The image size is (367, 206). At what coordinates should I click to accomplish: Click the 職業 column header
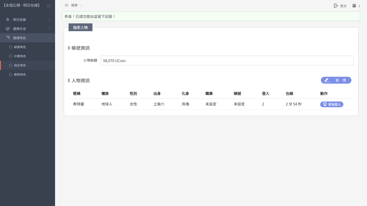pos(209,94)
